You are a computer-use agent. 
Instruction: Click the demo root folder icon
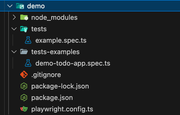coord(20,6)
